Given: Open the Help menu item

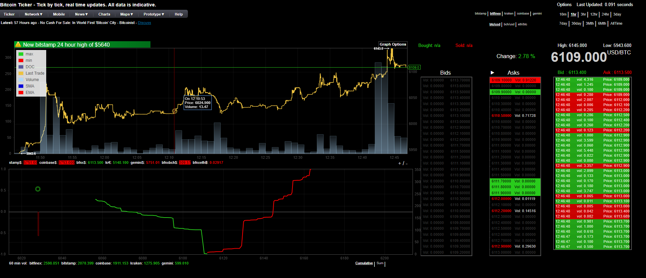Looking at the screenshot, I should 179,14.
